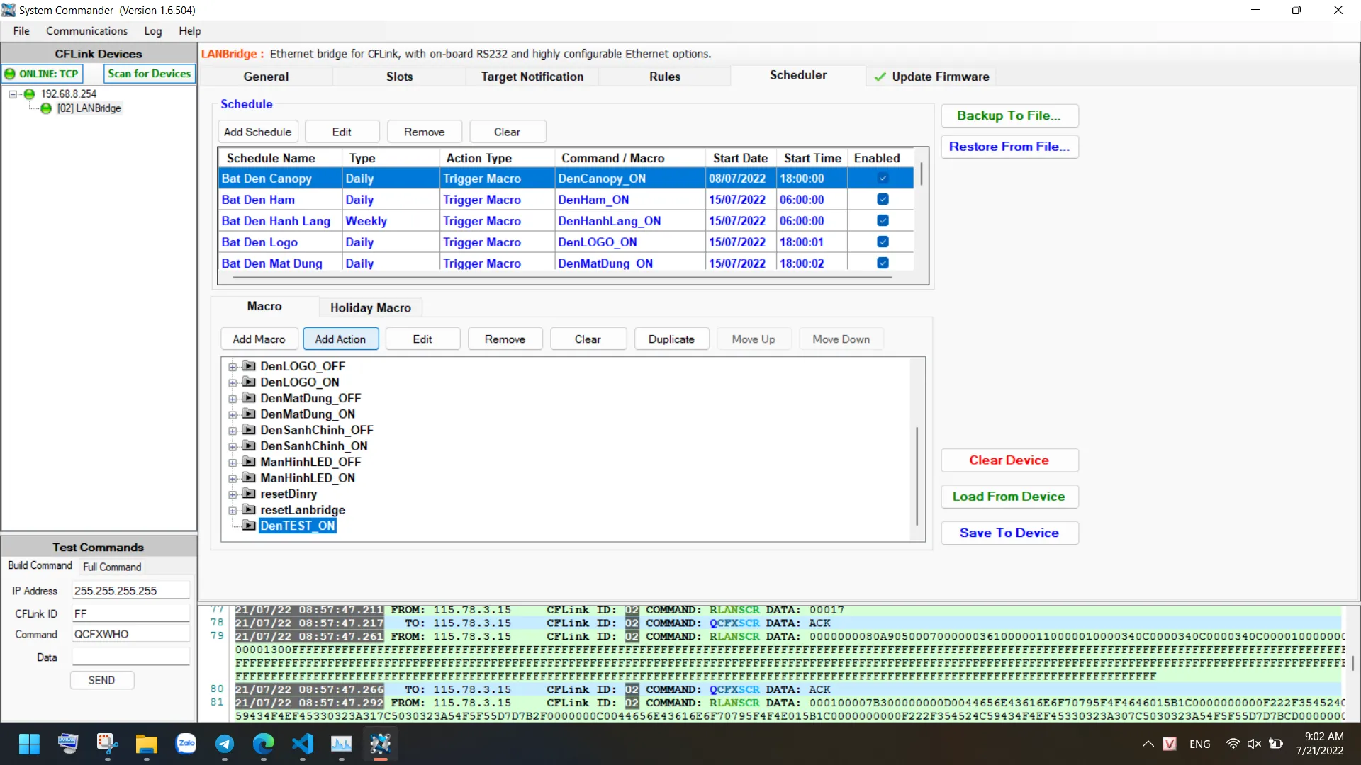Disable Bat Den Hanh Lang schedule checkbox
This screenshot has width=1361, height=765.
[x=883, y=221]
